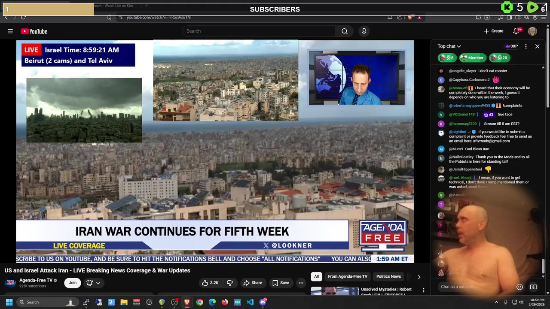Click the chat header chip labeled 5
550x309 pixels.
pos(447,58)
